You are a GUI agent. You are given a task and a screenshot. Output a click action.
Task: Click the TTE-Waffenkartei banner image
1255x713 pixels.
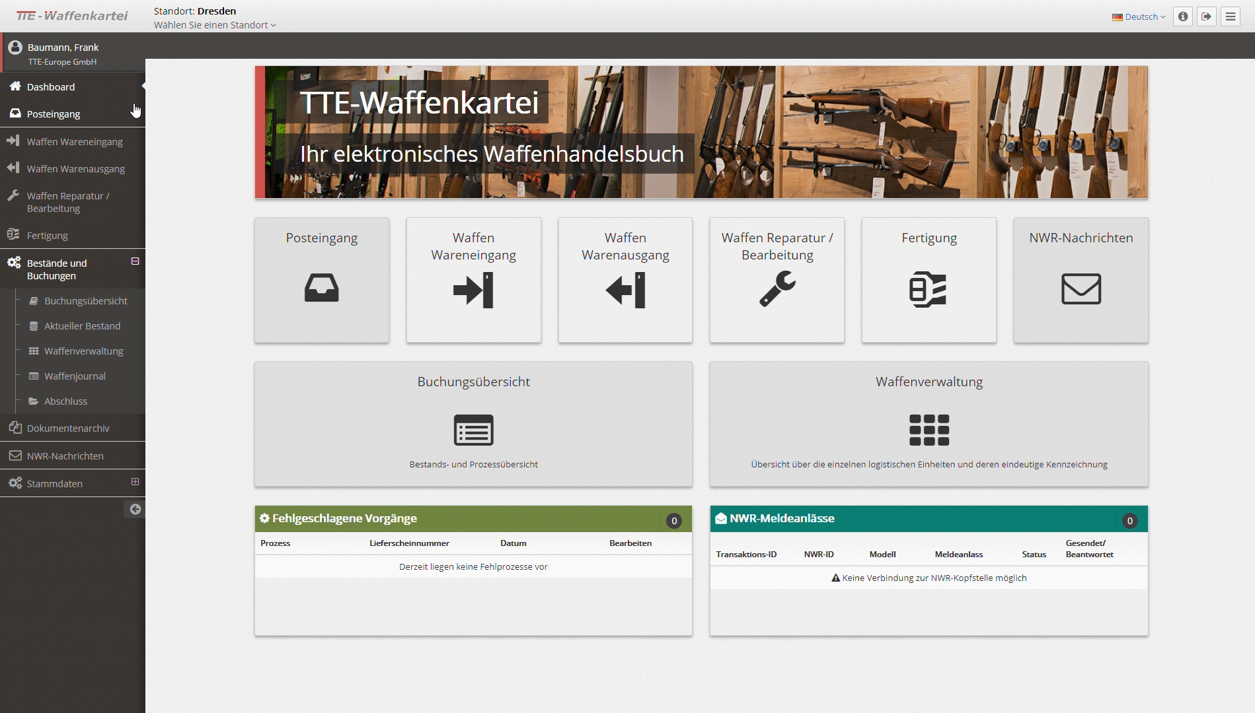(701, 132)
